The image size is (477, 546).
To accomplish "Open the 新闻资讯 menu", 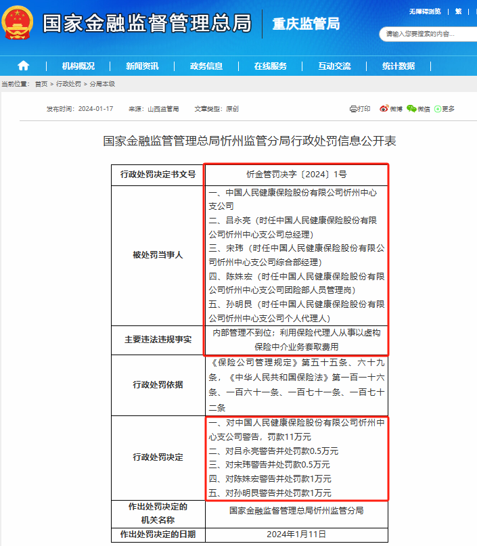I will [142, 66].
